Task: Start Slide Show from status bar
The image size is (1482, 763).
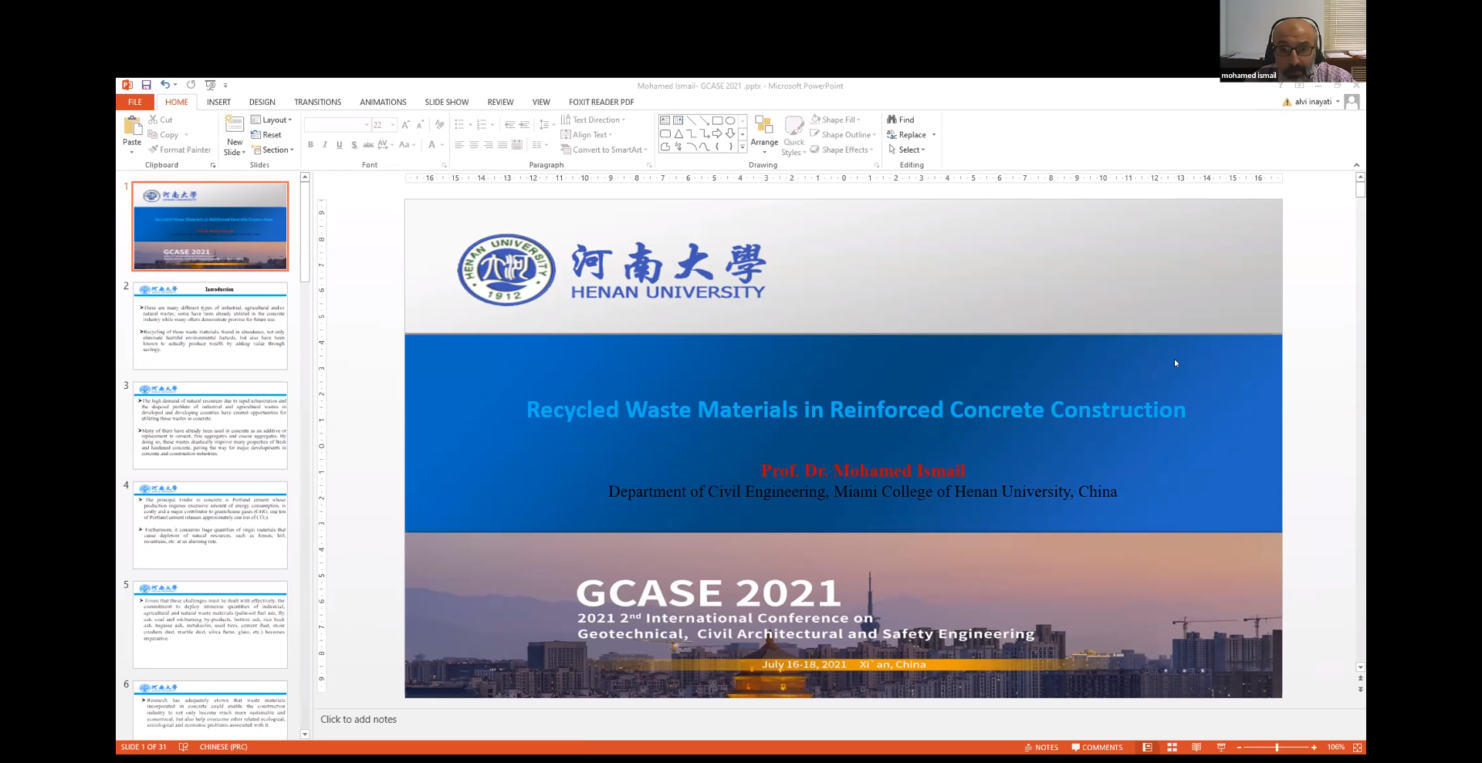Action: click(1221, 747)
